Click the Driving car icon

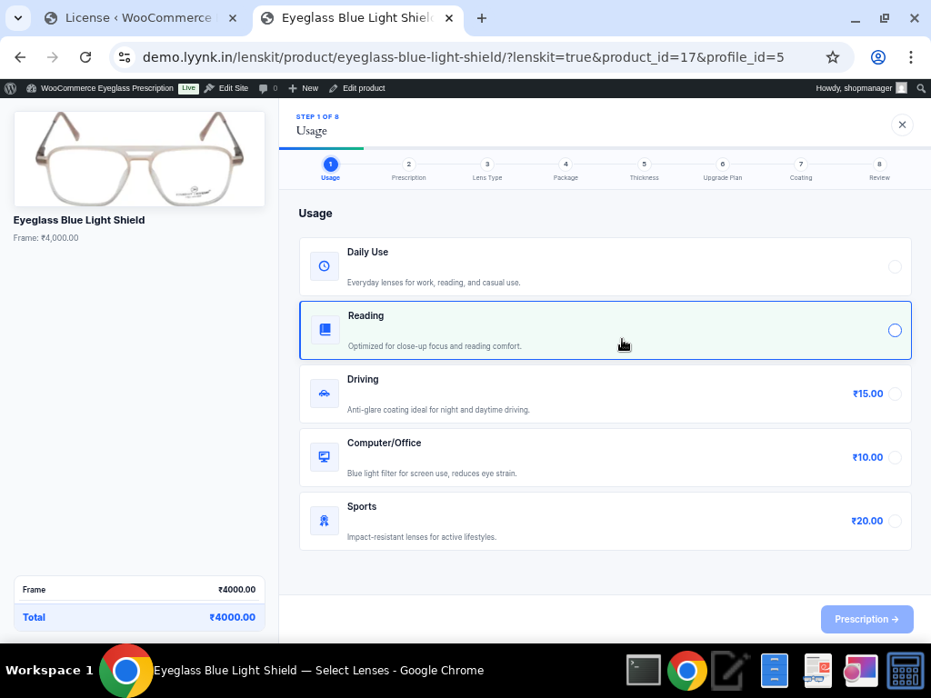point(325,394)
